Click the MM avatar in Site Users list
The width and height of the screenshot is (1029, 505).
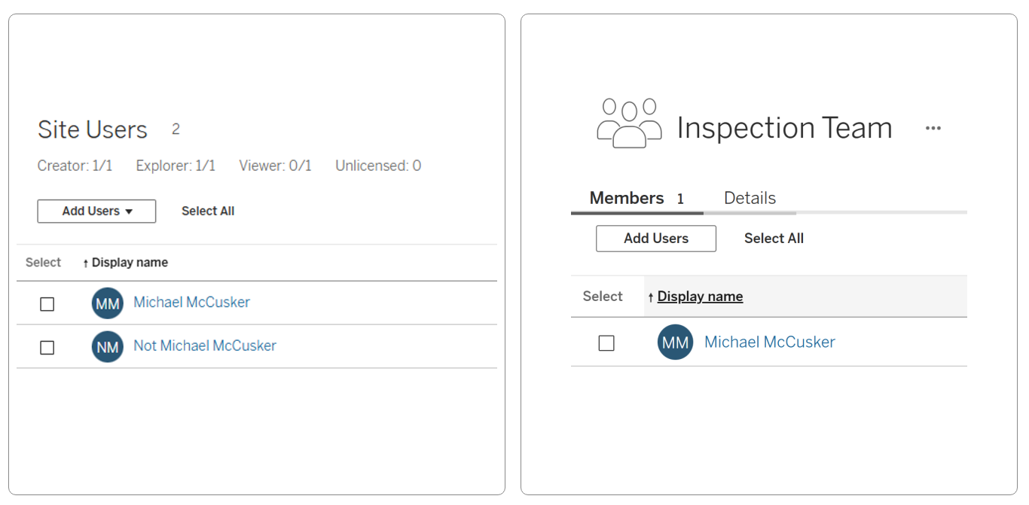click(108, 303)
